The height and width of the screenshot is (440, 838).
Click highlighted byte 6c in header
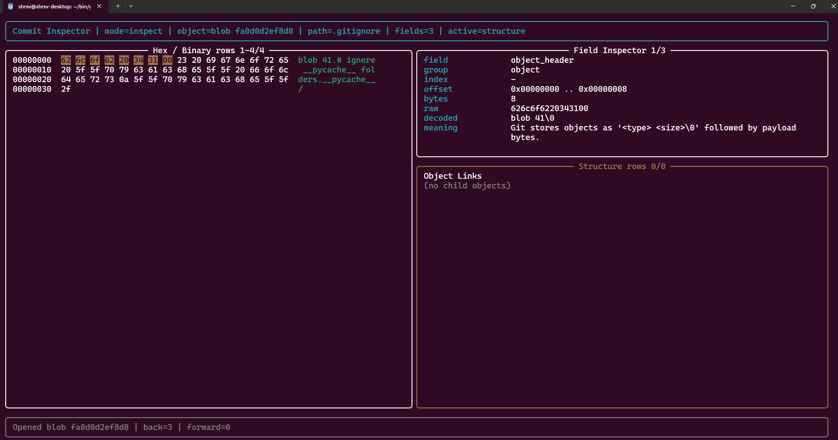tap(80, 60)
